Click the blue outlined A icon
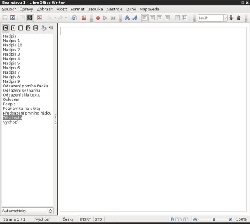Screen dimensions: 250x224 click(127, 18)
